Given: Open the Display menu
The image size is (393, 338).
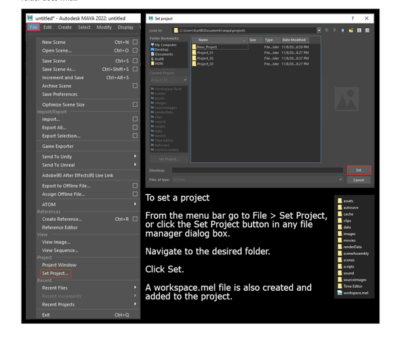Looking at the screenshot, I should [126, 27].
